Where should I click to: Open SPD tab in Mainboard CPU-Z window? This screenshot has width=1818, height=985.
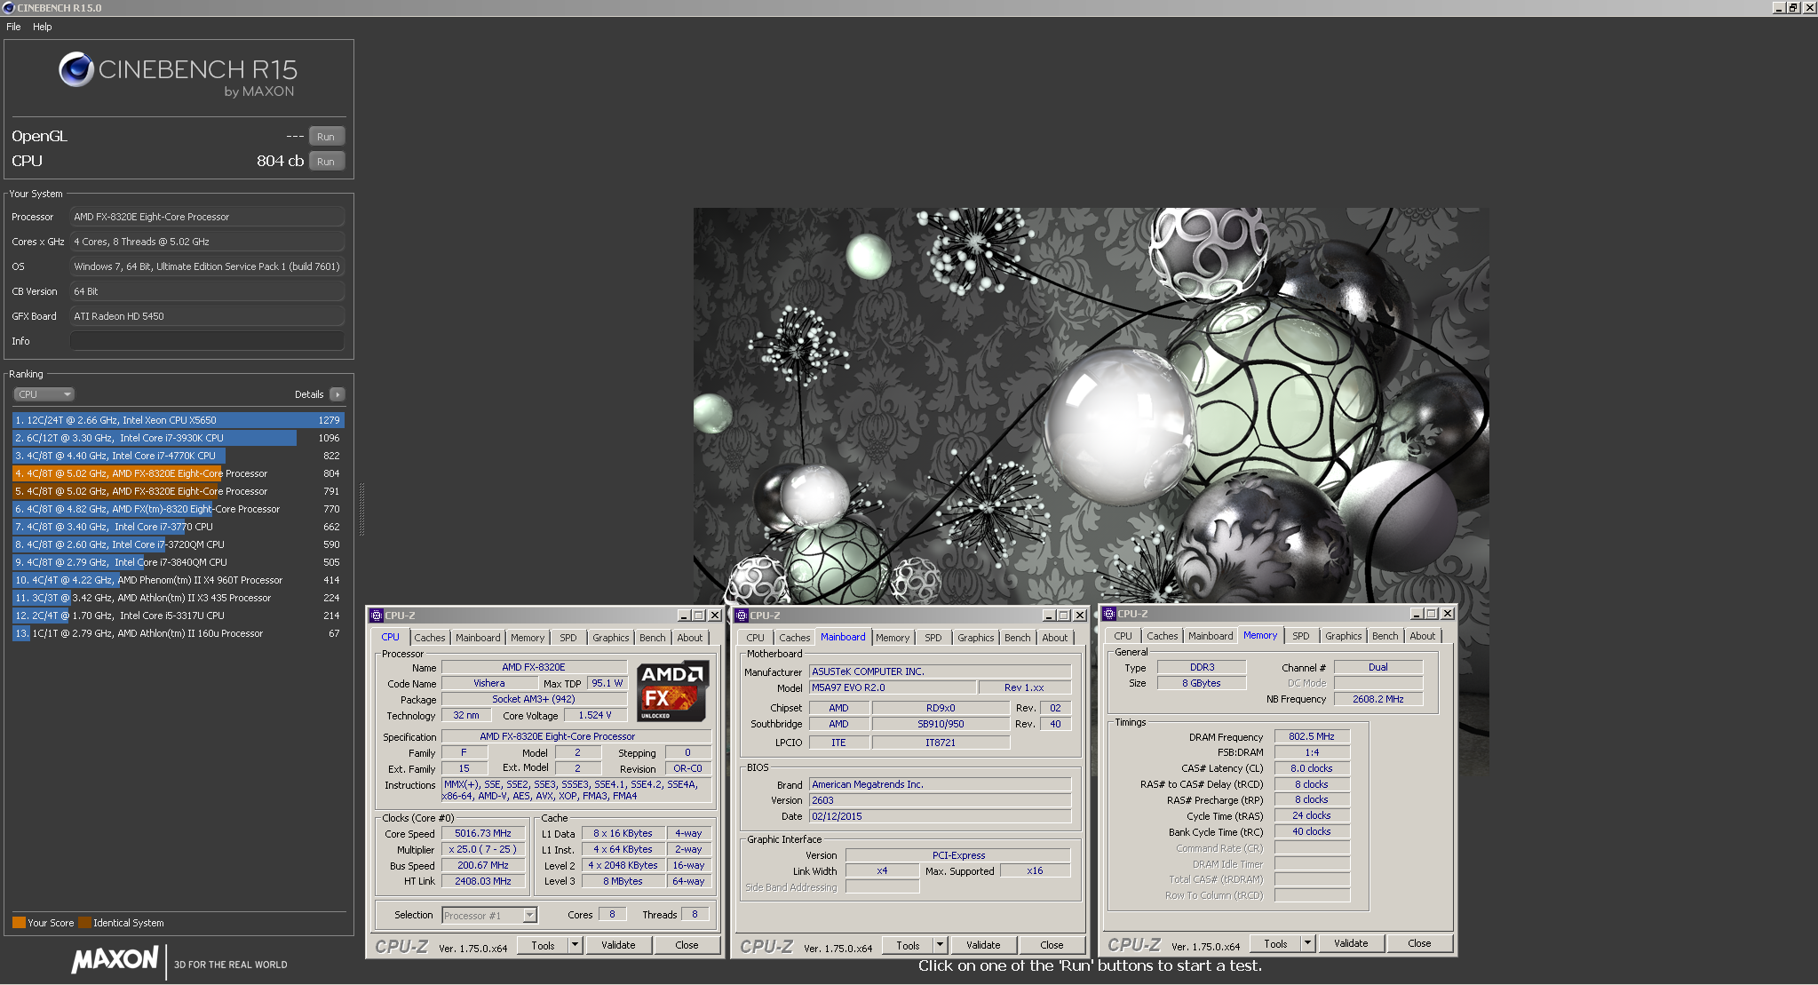(933, 638)
